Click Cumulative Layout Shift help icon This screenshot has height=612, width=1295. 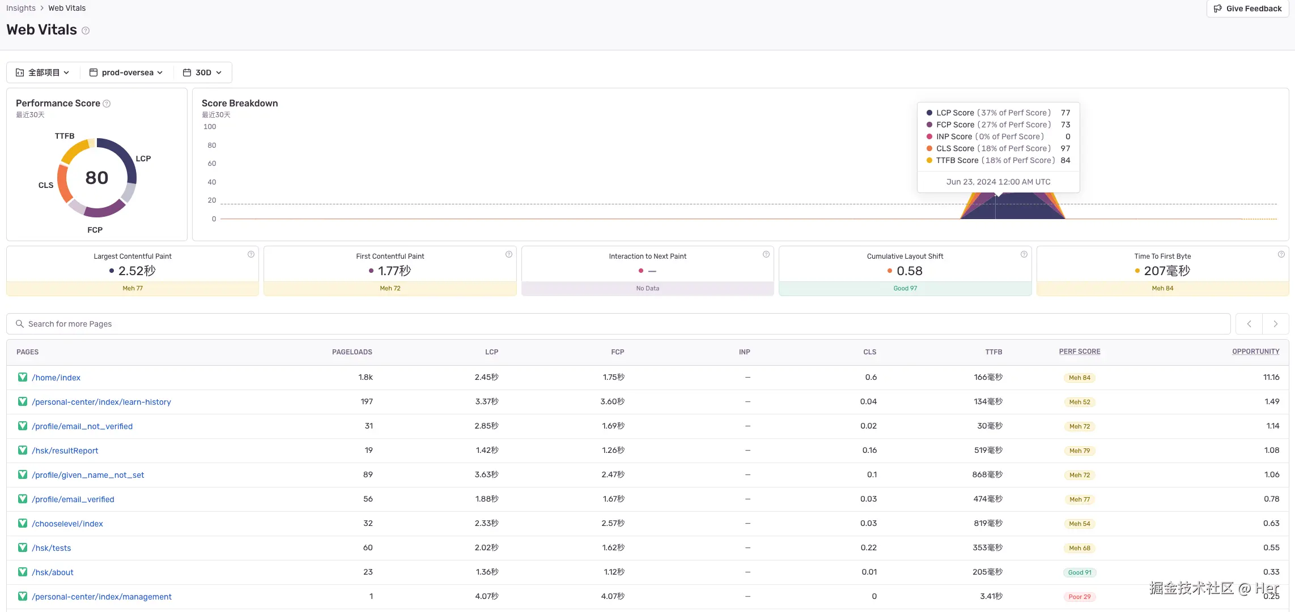click(1024, 255)
